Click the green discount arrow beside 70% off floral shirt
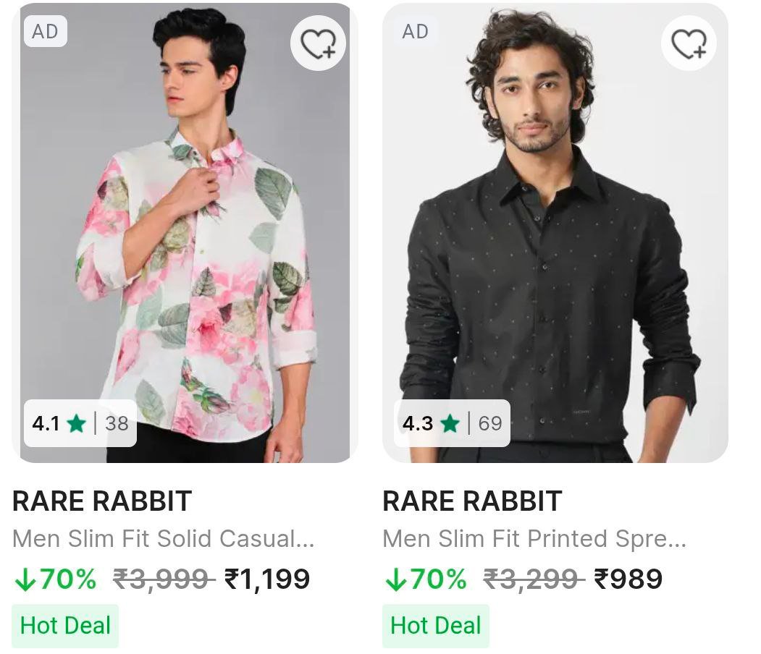Screen dimensions: 761x654 click(28, 579)
